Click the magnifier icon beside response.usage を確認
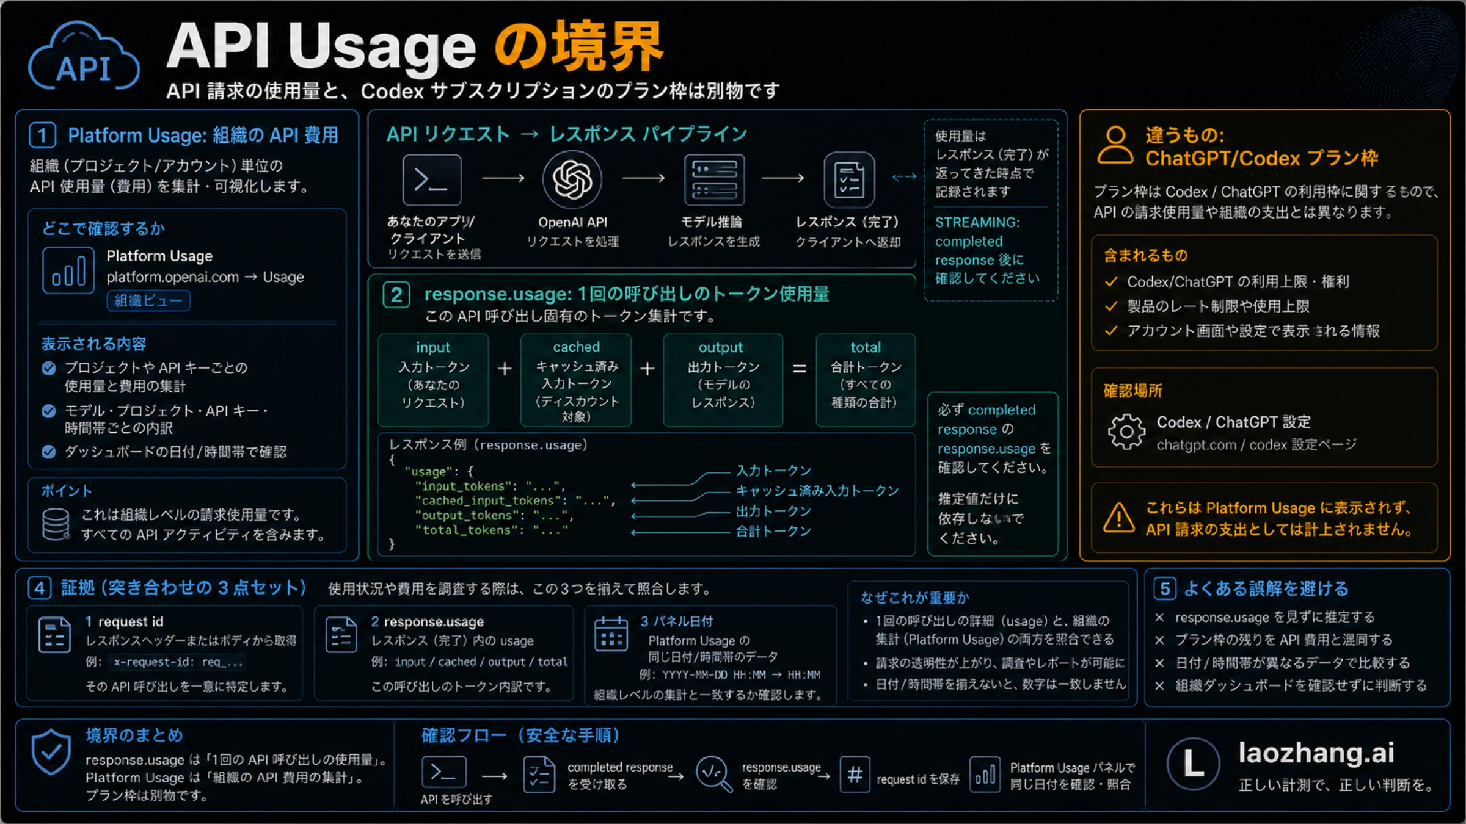 coord(714,774)
